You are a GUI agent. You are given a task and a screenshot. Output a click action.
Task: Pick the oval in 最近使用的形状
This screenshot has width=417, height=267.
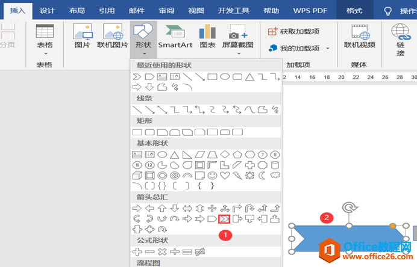point(225,77)
